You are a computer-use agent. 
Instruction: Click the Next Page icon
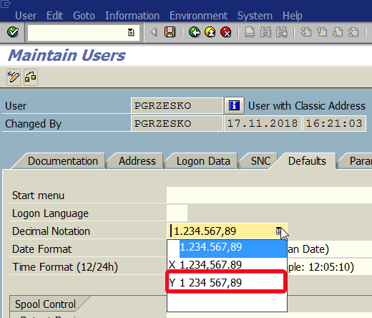(338, 32)
